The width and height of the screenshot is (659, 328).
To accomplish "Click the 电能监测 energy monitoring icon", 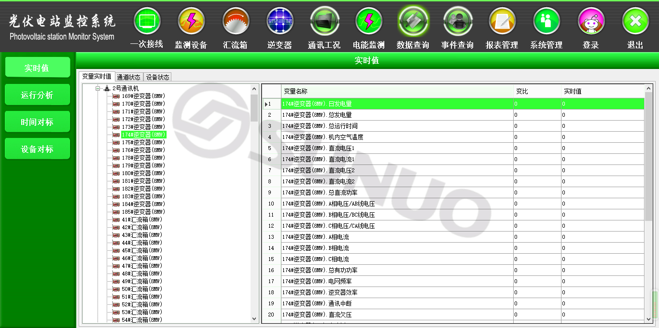I will 369,22.
